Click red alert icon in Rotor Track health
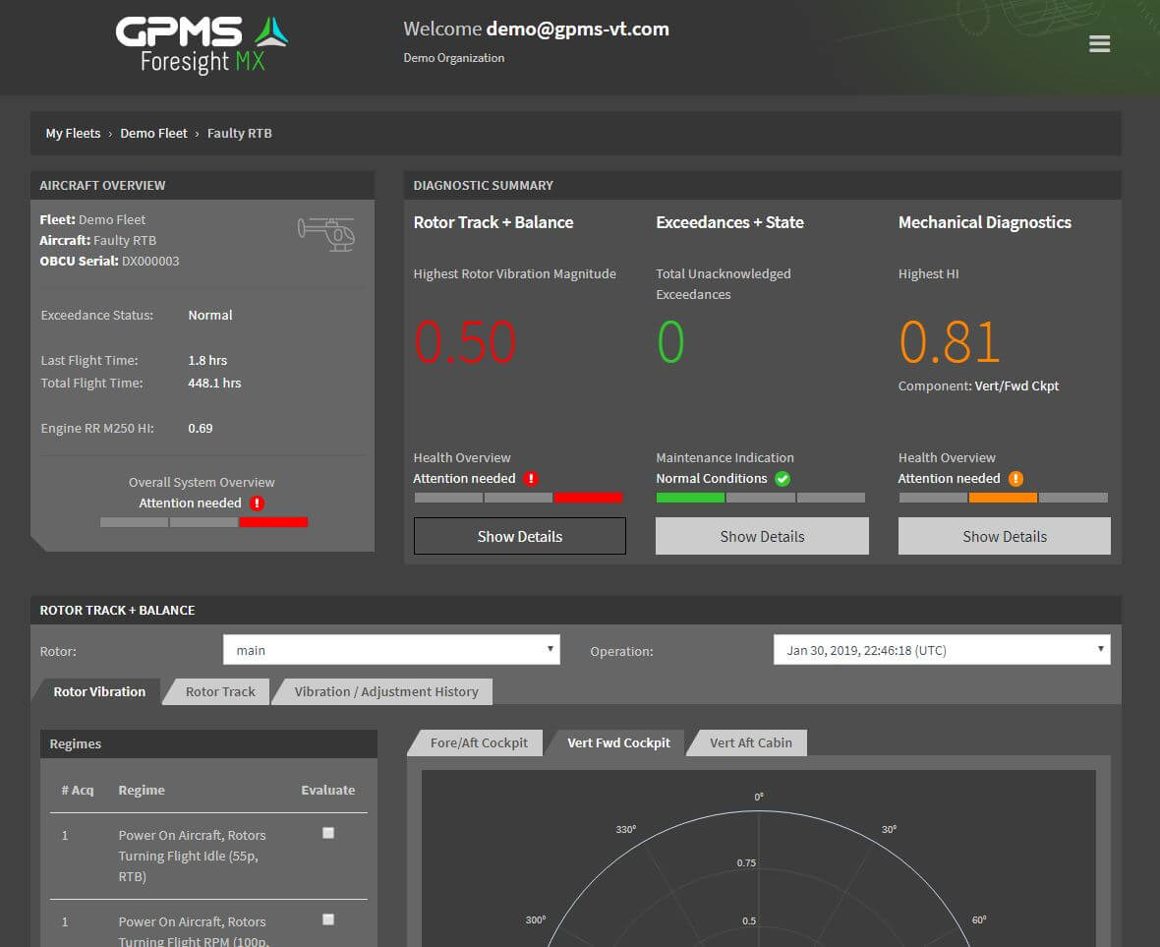1160x947 pixels. coord(531,479)
